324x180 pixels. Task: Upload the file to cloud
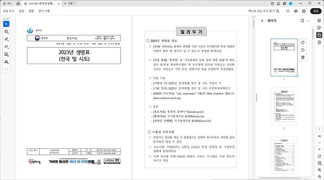296,11
